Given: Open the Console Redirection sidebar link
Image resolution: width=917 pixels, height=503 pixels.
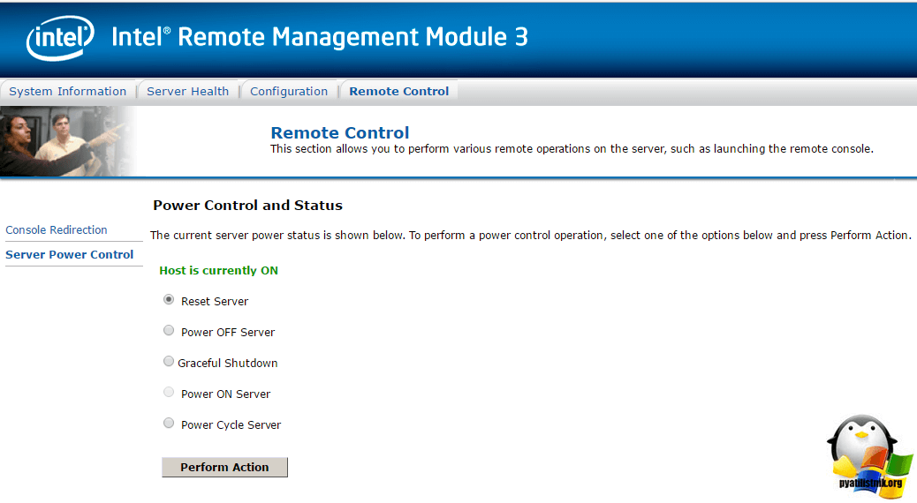Looking at the screenshot, I should pos(57,229).
